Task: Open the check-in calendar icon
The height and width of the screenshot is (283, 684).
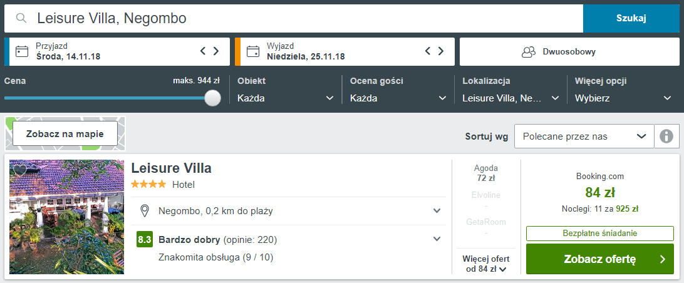Action: point(22,51)
